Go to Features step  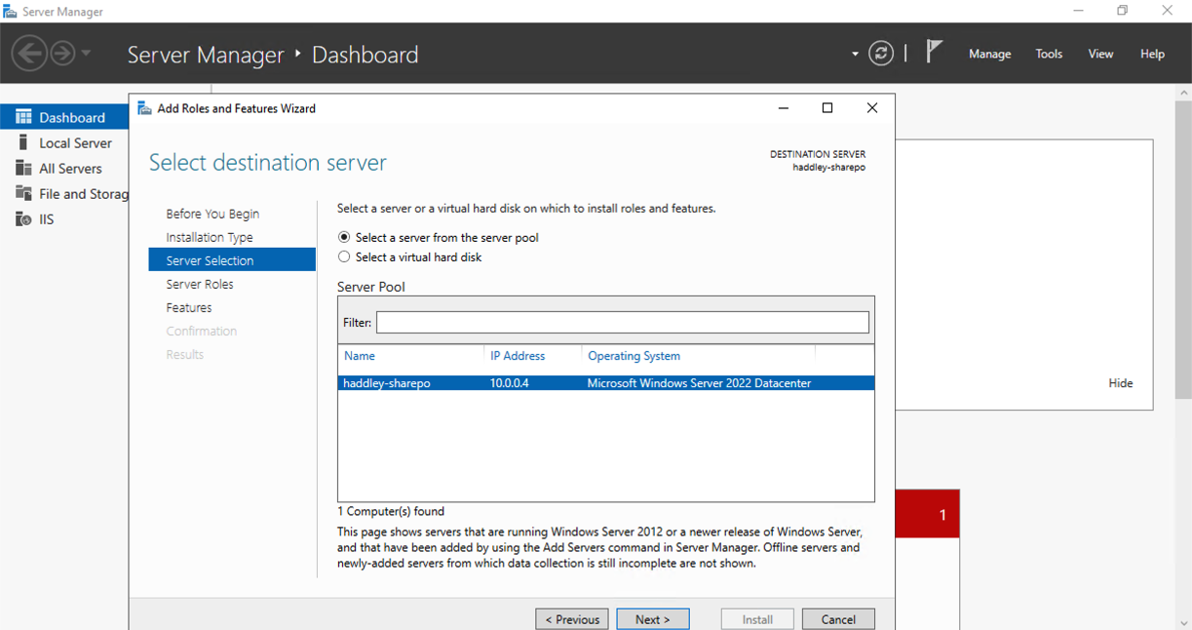pyautogui.click(x=189, y=307)
